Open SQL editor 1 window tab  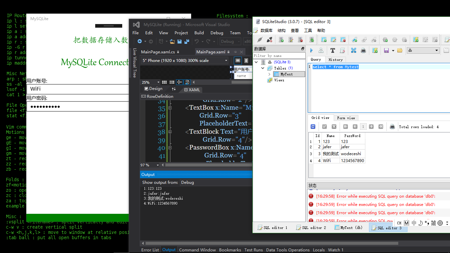tap(272, 228)
